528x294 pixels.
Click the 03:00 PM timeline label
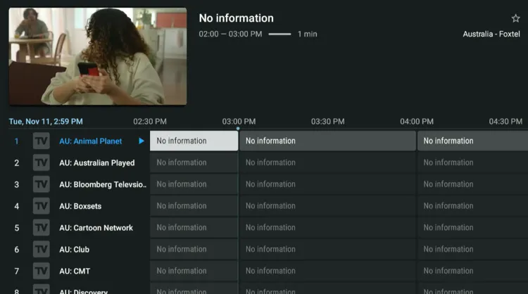pyautogui.click(x=239, y=122)
